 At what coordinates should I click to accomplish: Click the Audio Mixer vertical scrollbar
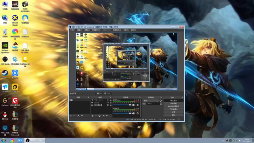coord(140,108)
